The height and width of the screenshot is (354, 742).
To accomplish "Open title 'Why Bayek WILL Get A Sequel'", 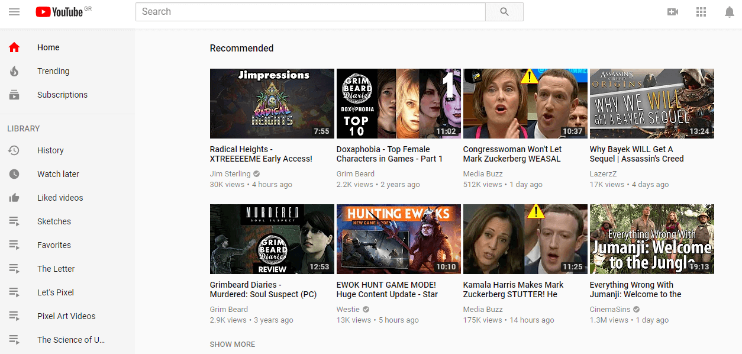I will [x=637, y=154].
